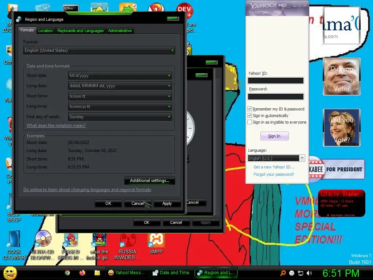Click example long time 6:51:55 PM
The height and width of the screenshot is (280, 373).
click(78, 167)
